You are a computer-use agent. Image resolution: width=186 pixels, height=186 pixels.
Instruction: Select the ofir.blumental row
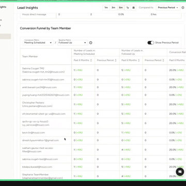[103, 114]
